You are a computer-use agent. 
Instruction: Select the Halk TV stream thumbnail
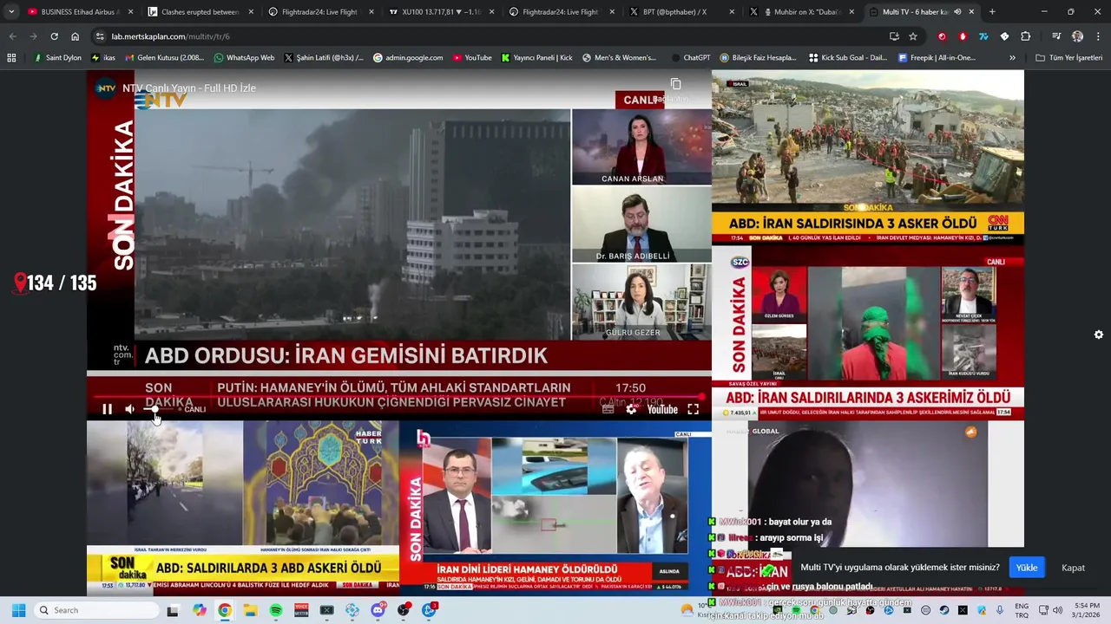(x=555, y=508)
